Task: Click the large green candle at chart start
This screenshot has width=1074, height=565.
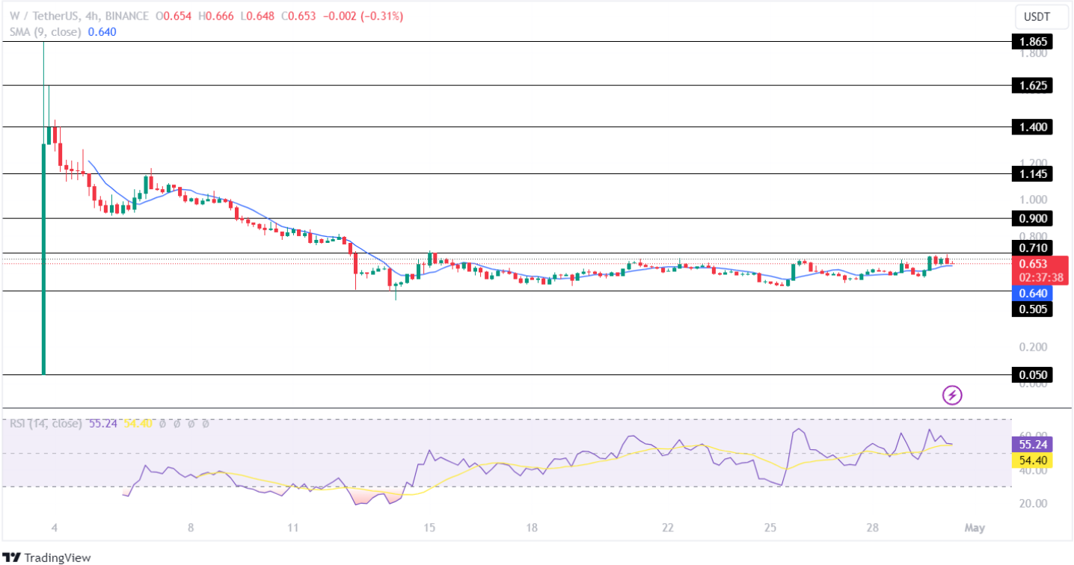Action: (x=43, y=258)
